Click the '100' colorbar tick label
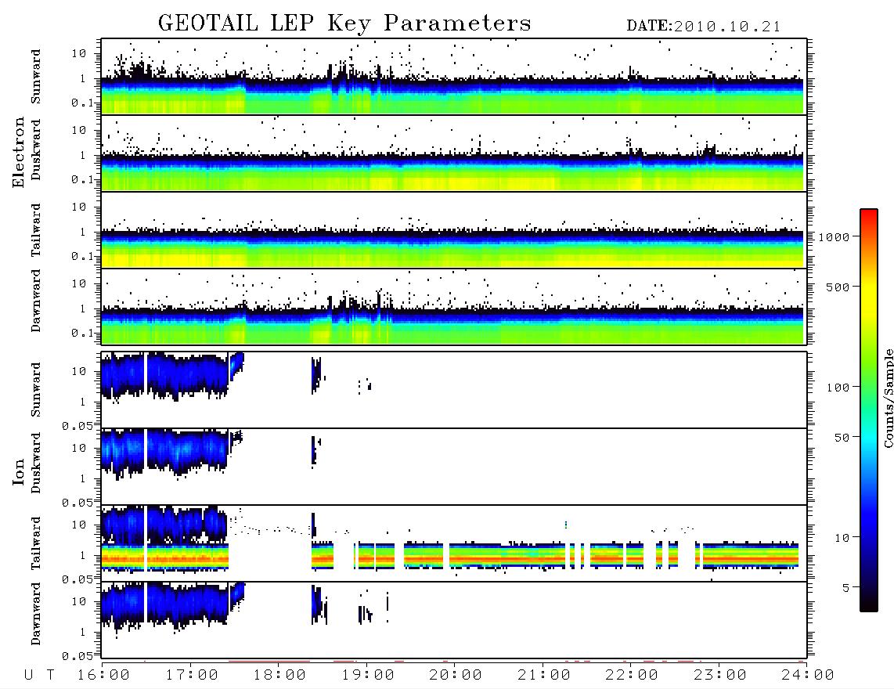The image size is (894, 689). 838,388
